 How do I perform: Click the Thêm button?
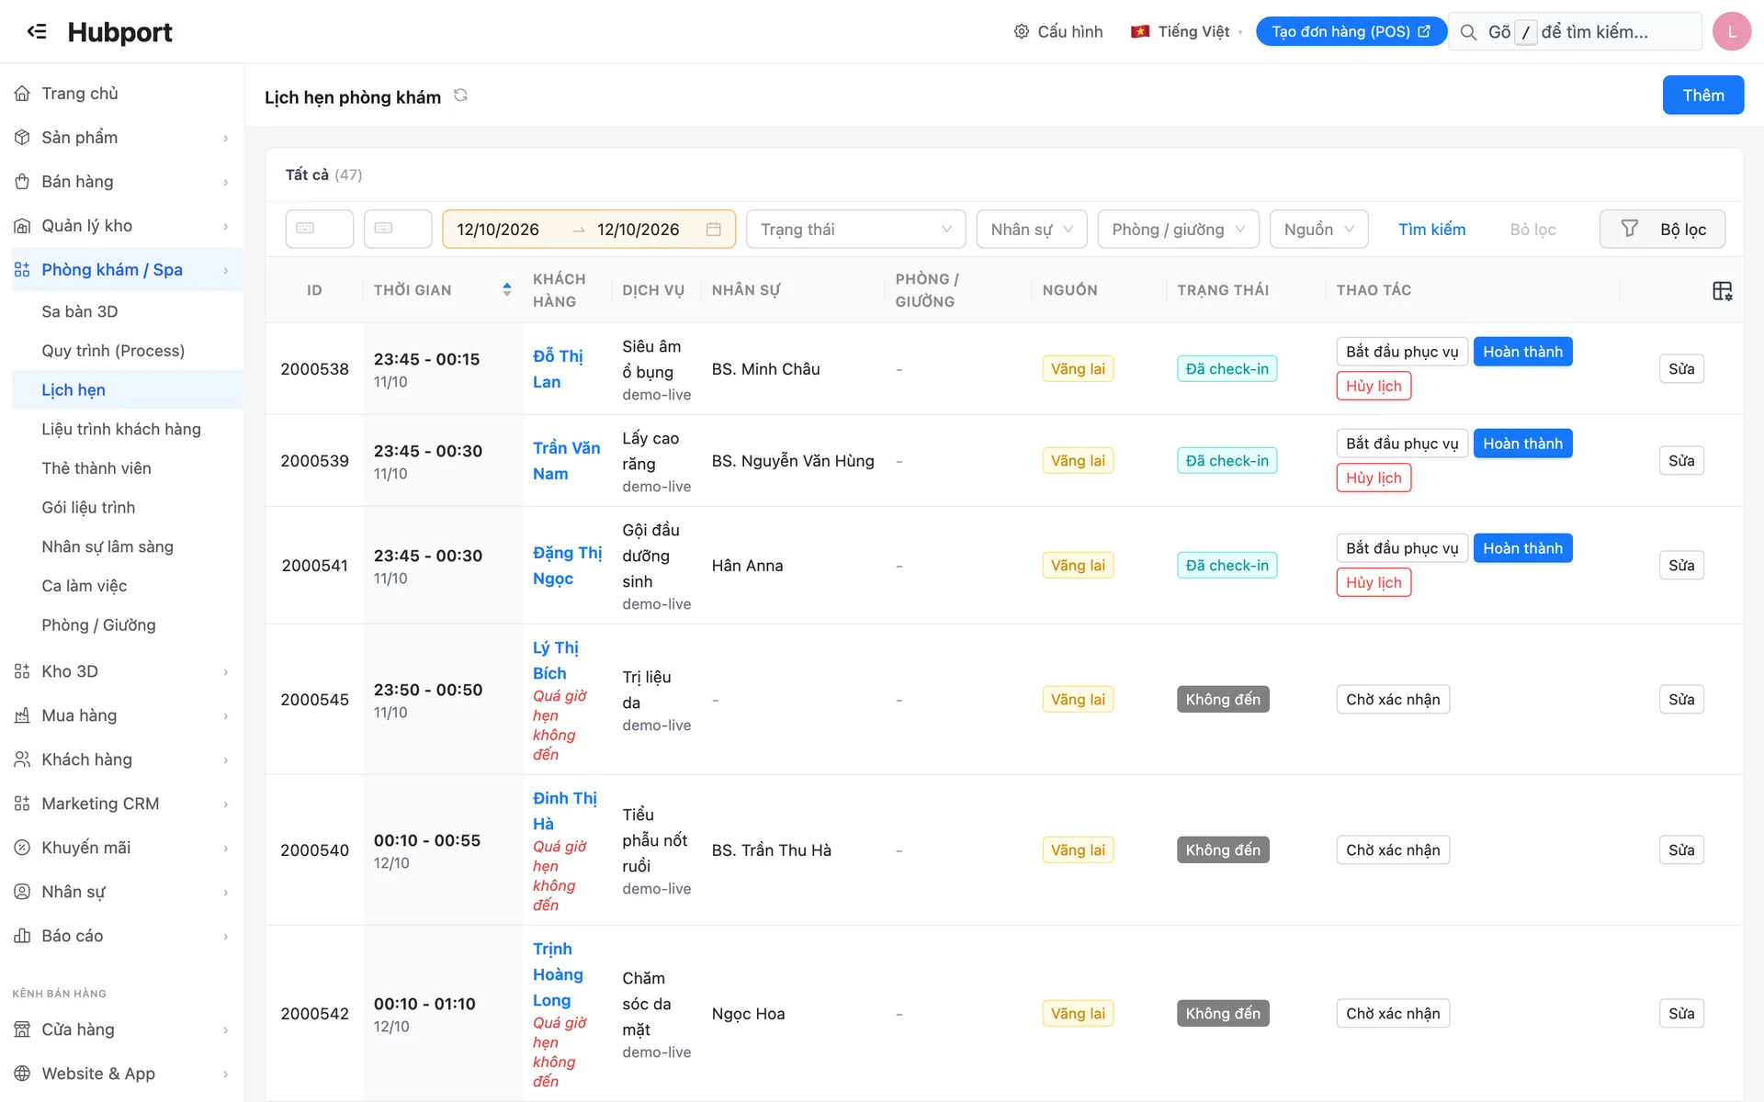click(x=1702, y=96)
